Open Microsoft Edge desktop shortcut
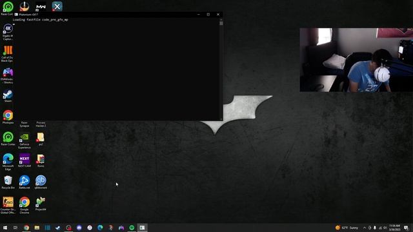413x232 pixels. click(x=8, y=162)
